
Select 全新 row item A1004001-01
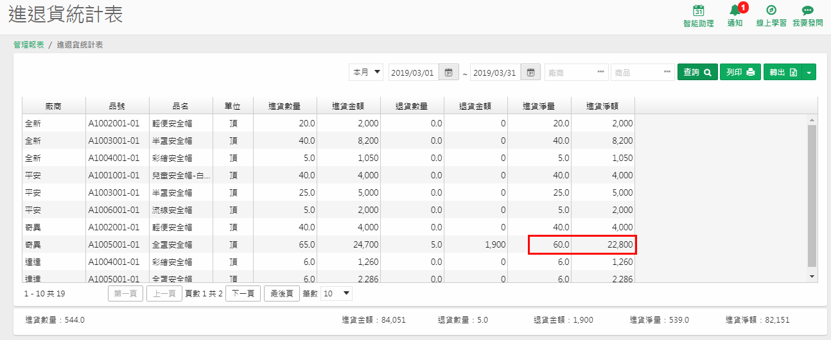118,158
